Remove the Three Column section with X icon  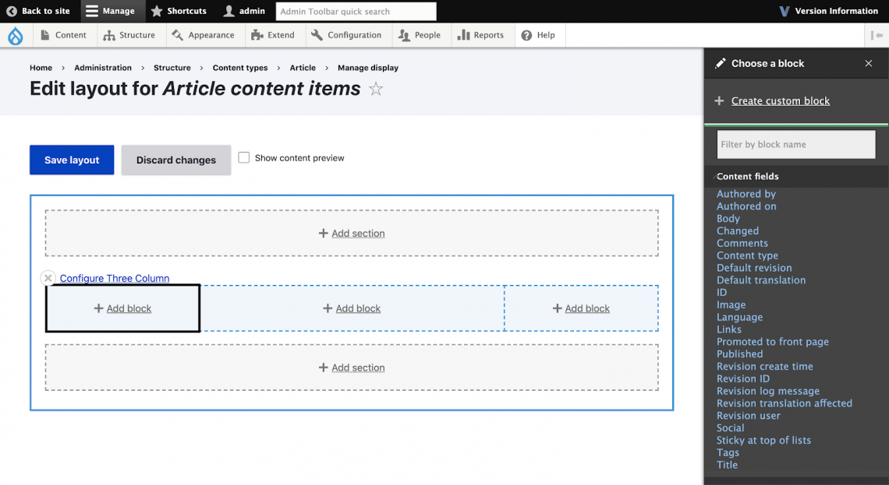[x=48, y=278]
